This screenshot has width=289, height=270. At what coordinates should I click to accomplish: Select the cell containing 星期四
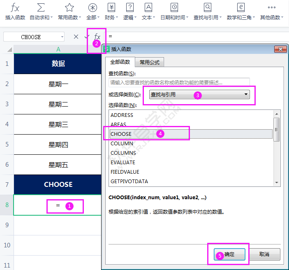58,144
